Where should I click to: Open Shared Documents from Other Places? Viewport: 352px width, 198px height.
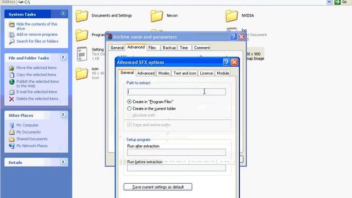click(x=32, y=139)
